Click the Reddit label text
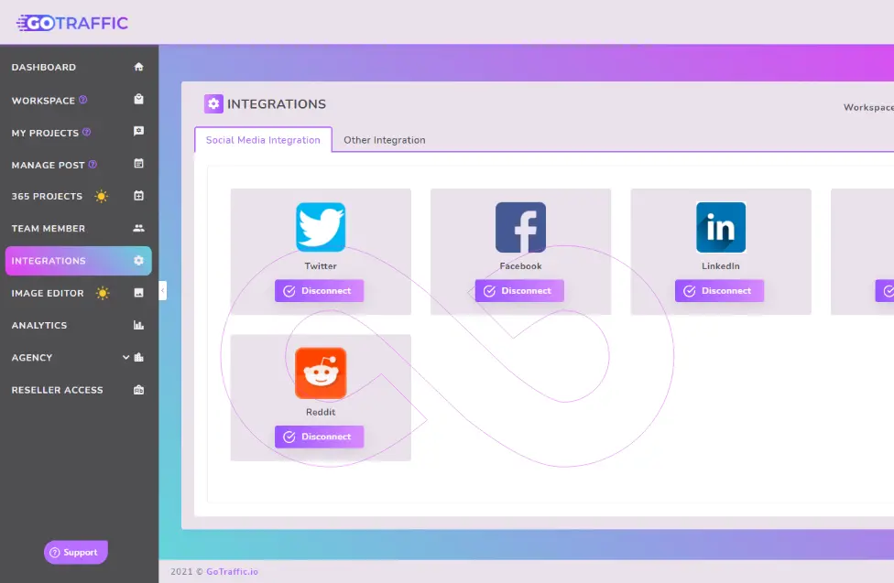Viewport: 894px width, 583px height. pyautogui.click(x=321, y=412)
